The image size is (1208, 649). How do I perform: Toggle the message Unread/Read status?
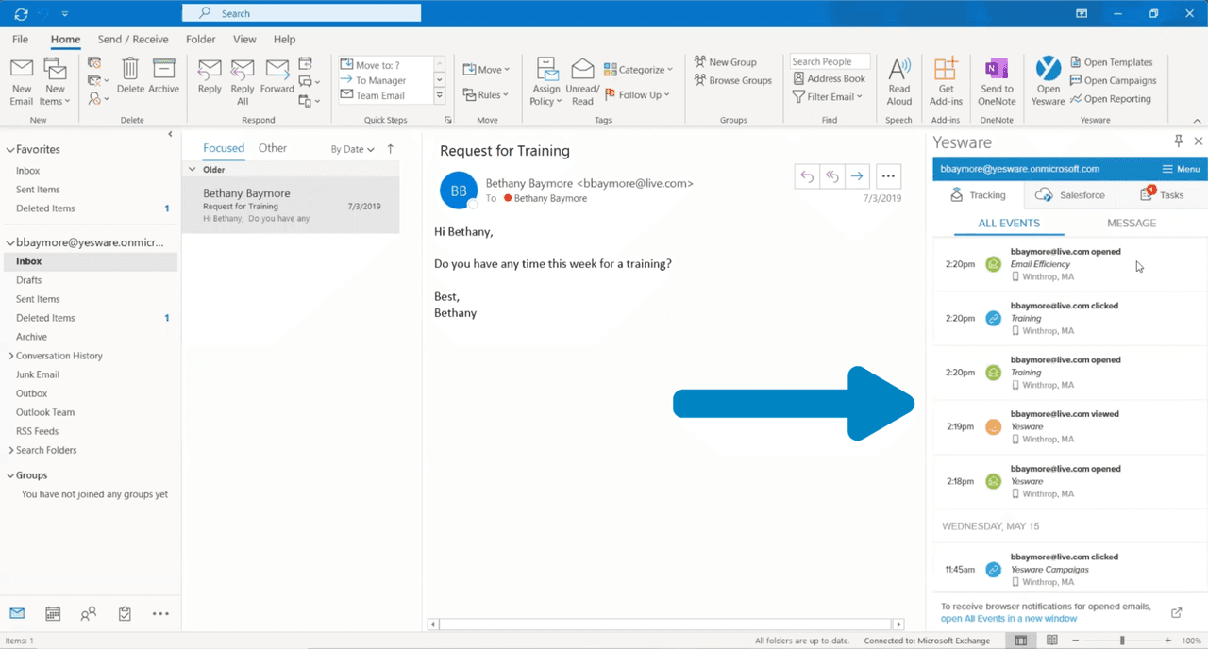pos(582,79)
